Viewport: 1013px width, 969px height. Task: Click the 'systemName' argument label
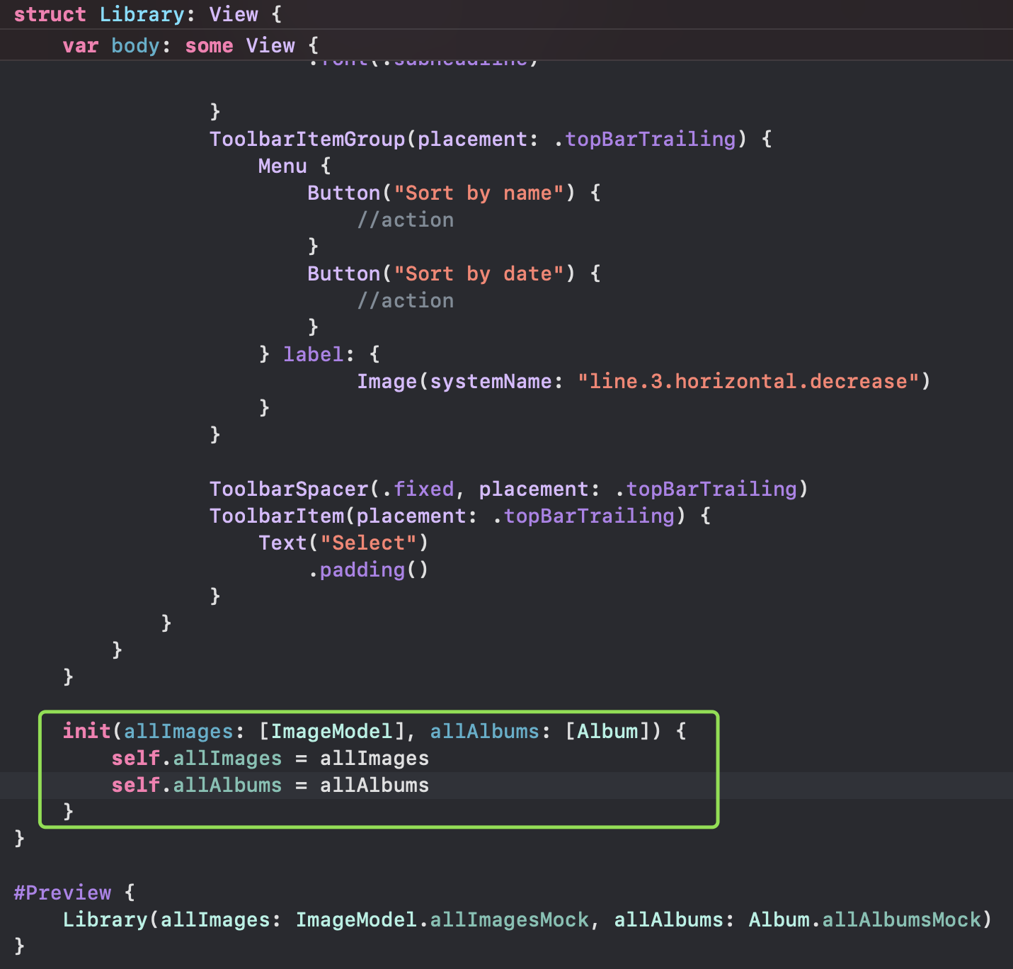coord(491,381)
